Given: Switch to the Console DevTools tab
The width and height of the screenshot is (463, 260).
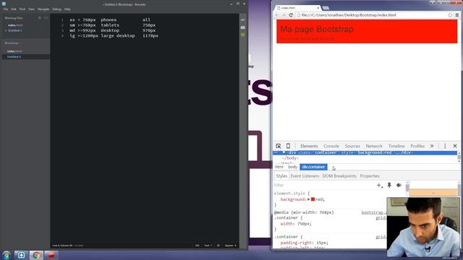Looking at the screenshot, I should pyautogui.click(x=331, y=146).
